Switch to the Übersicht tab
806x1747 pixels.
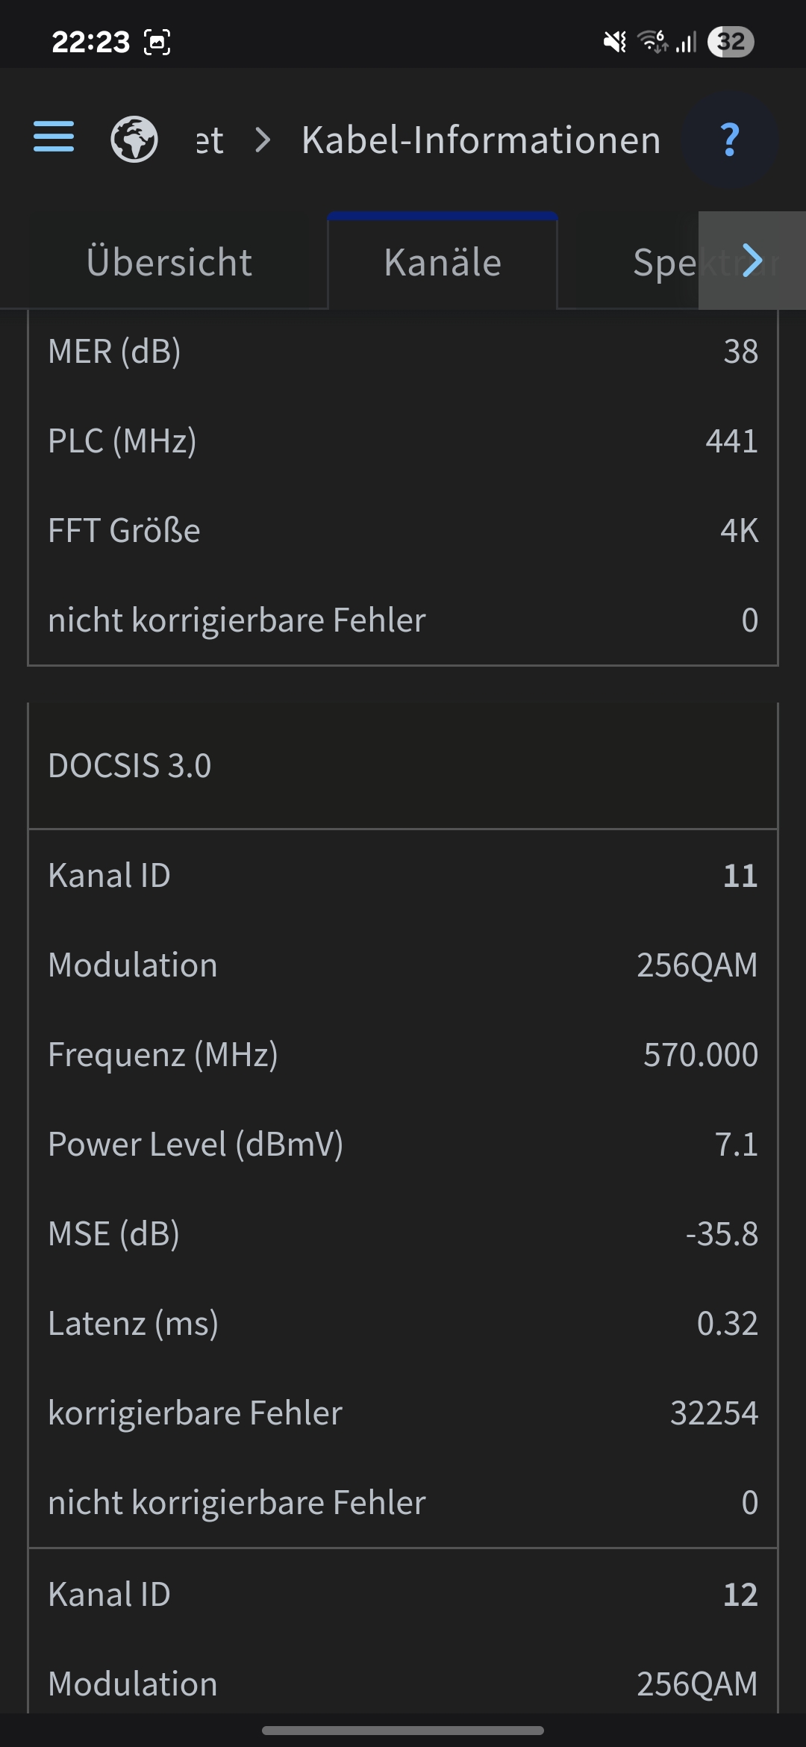169,262
